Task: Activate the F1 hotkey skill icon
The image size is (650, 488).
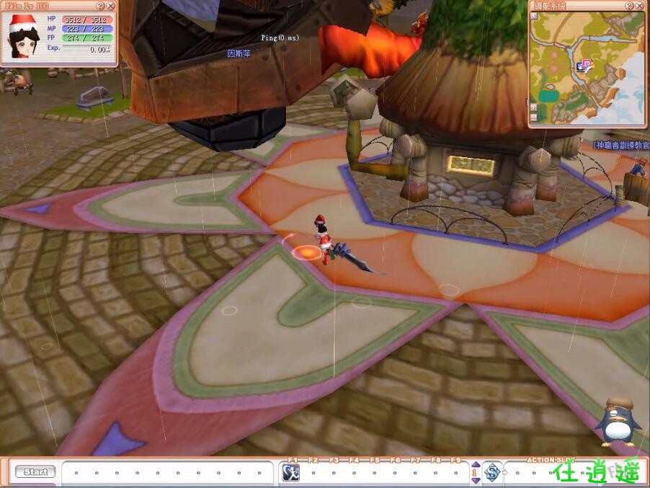Action: click(x=291, y=472)
